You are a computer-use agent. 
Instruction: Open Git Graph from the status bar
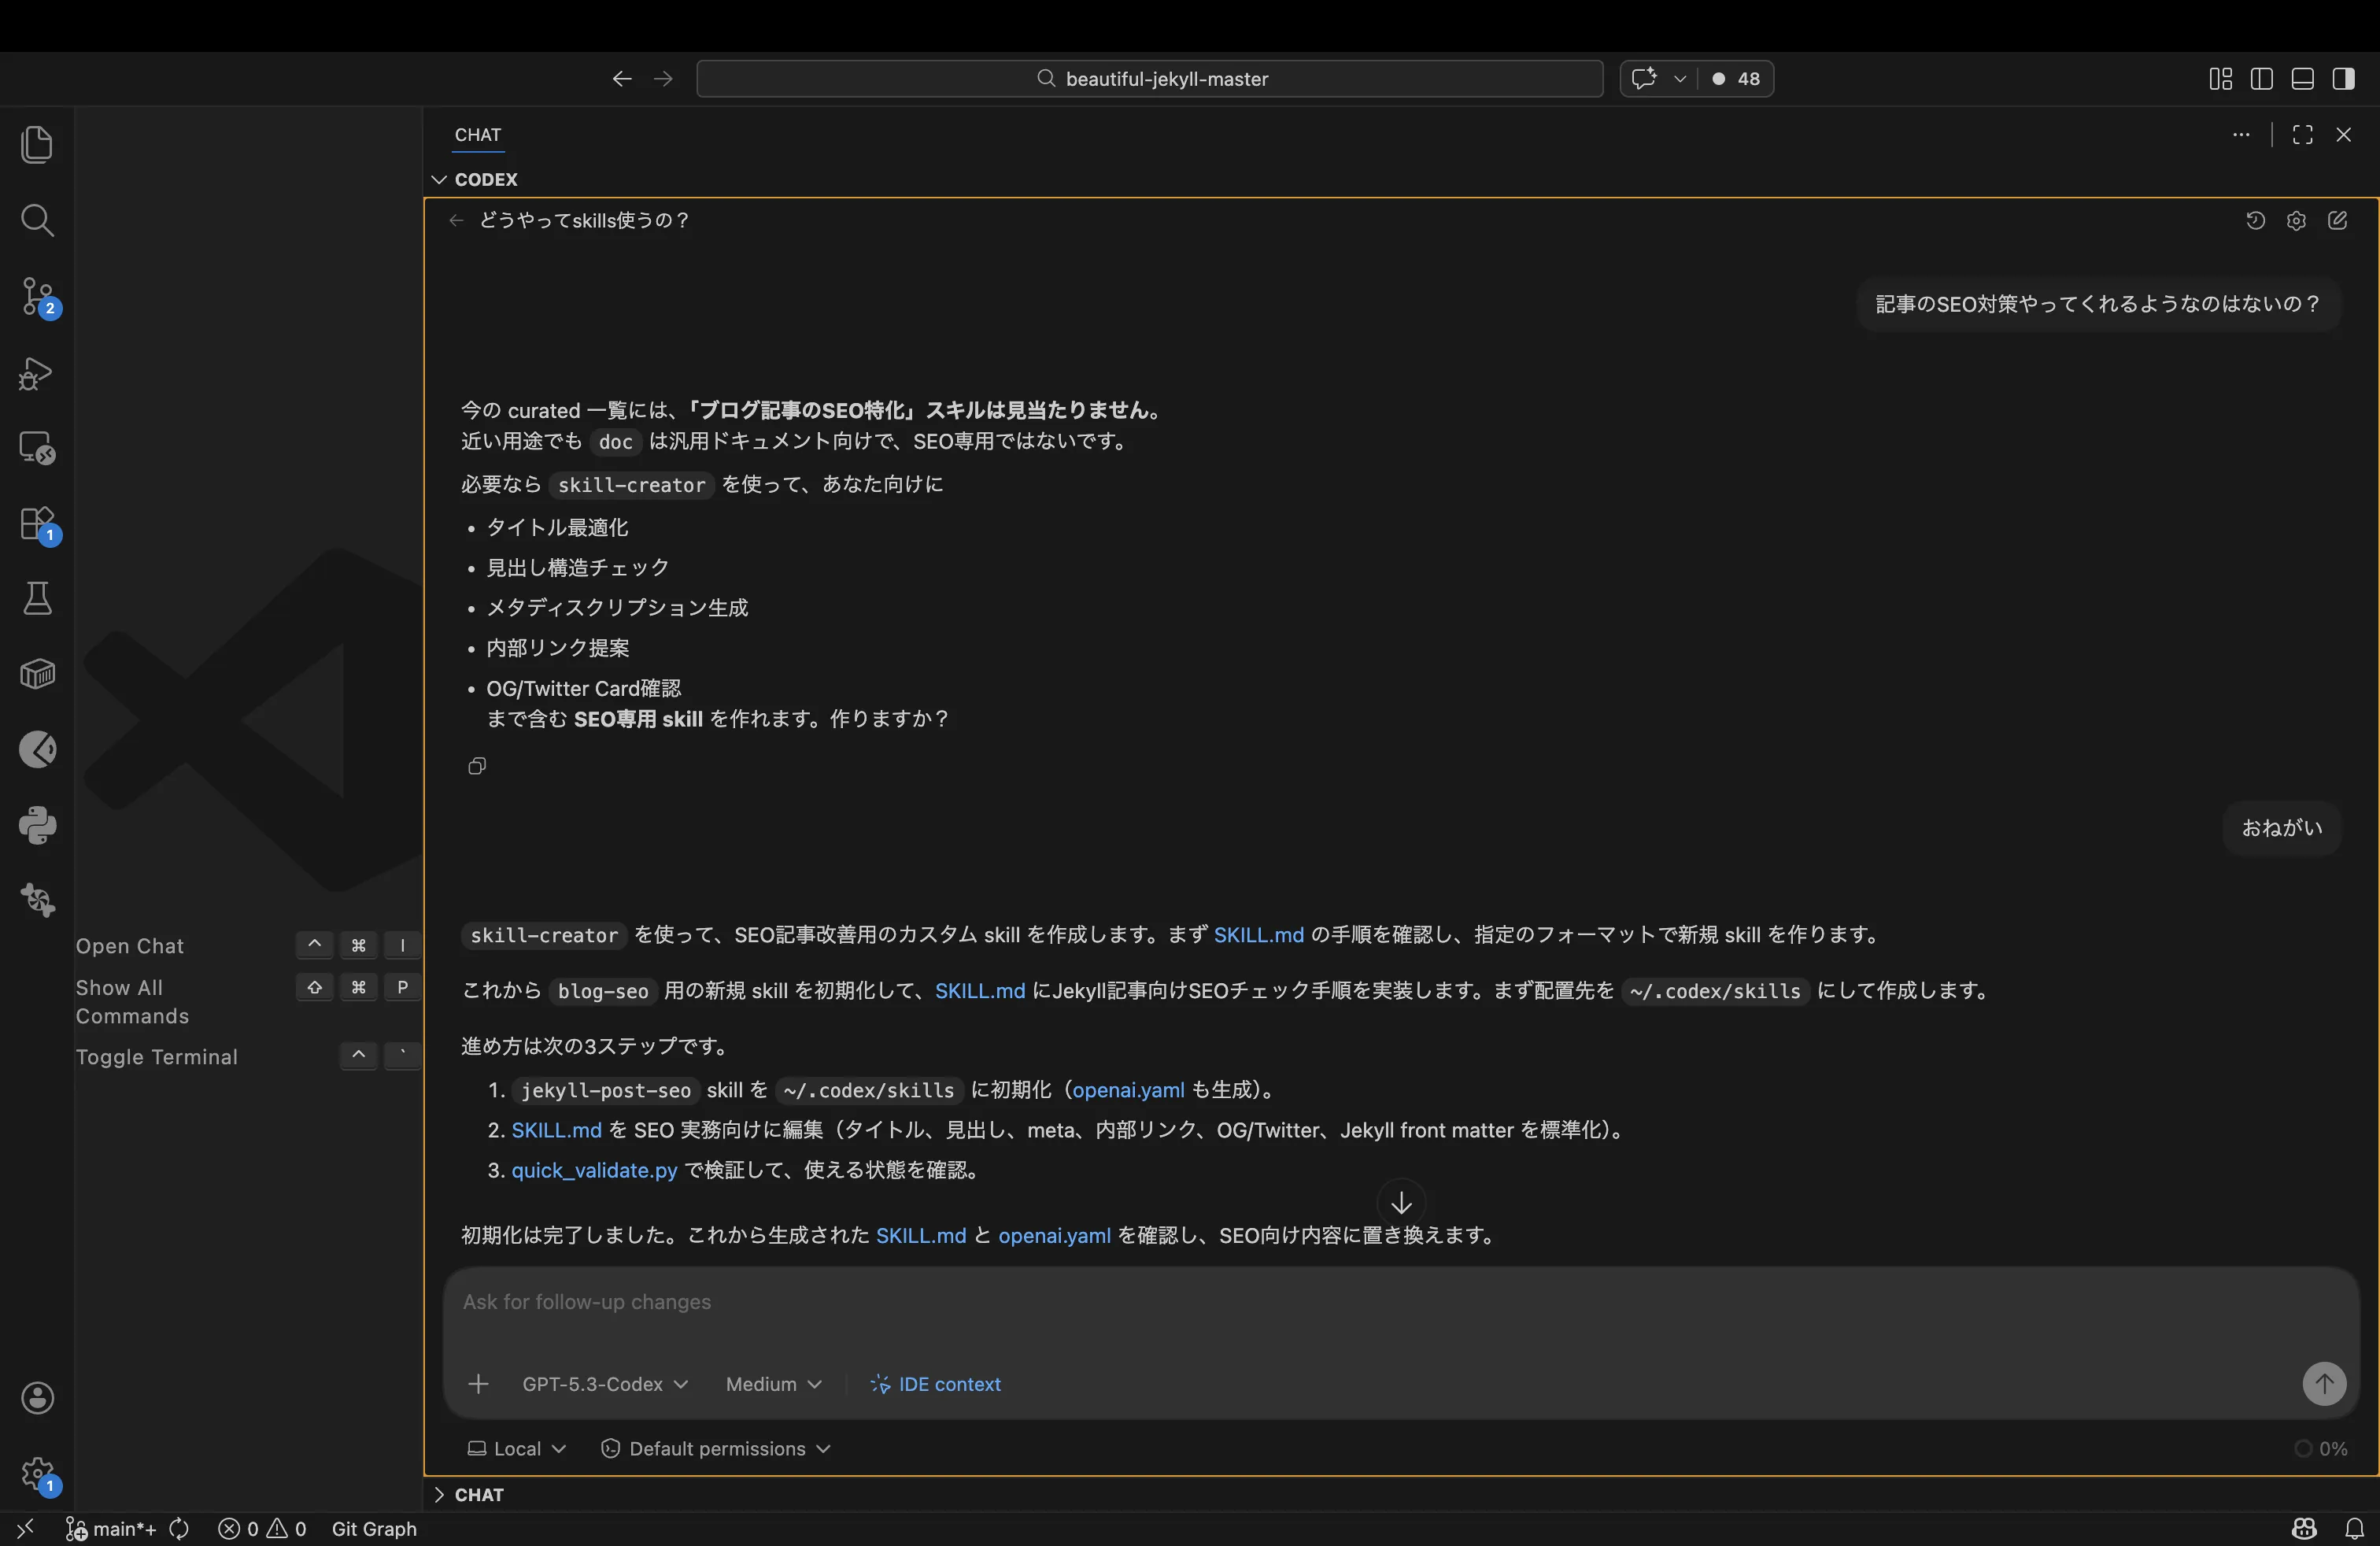374,1529
